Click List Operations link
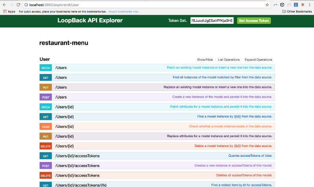The image size is (314, 187). point(228,60)
